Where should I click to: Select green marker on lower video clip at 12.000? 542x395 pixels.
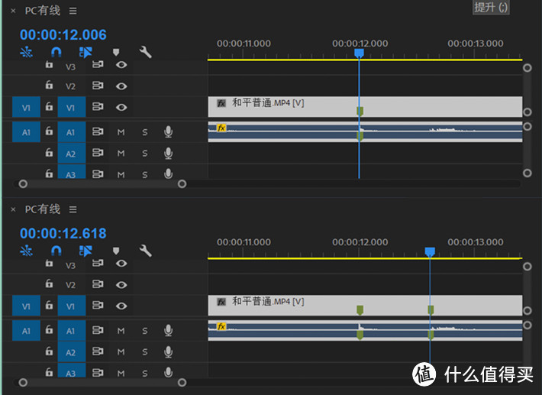[360, 310]
